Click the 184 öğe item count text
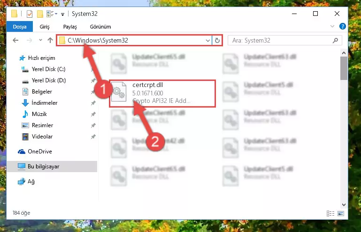Screen dimensions: 361x232 21,213
